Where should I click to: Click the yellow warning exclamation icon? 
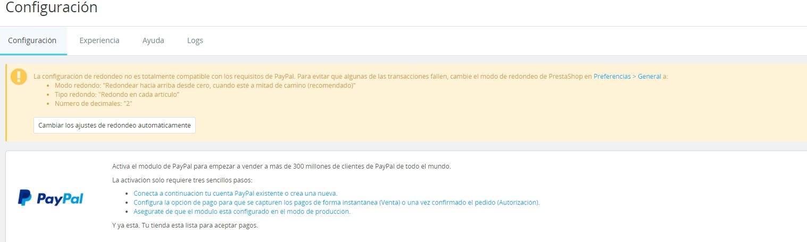coord(19,77)
